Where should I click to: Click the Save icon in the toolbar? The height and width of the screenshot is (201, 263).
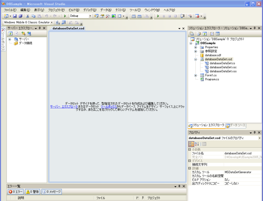pos(15,16)
